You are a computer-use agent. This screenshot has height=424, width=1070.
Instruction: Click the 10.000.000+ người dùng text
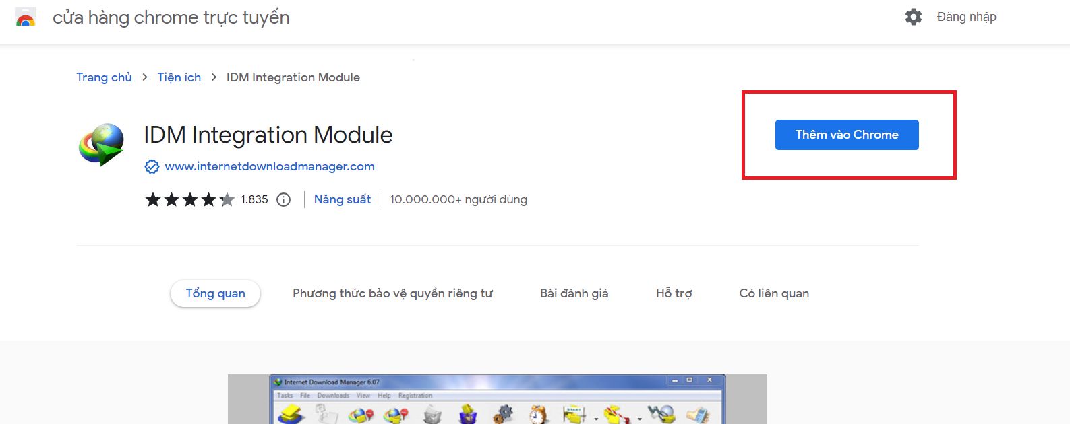[458, 199]
